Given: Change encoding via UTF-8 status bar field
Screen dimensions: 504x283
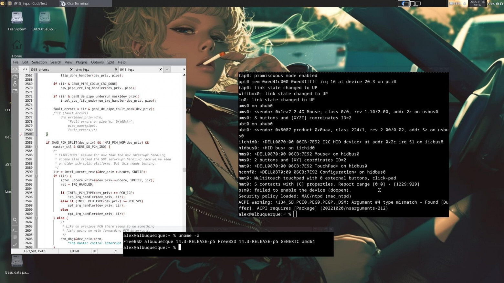Looking at the screenshot, I should pos(75,251).
